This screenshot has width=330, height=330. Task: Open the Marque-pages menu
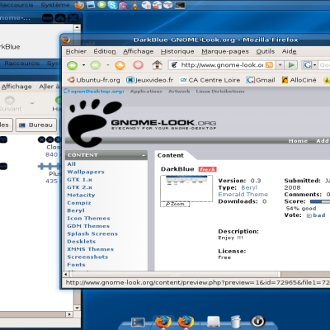[225, 51]
